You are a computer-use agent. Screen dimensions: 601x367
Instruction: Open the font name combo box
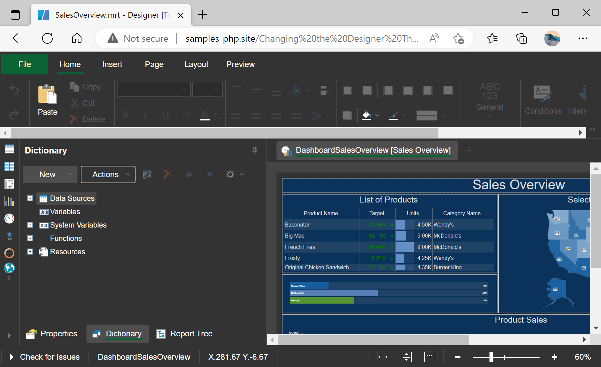click(x=154, y=89)
